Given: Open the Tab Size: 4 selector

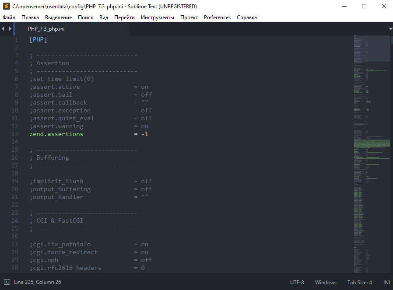Looking at the screenshot, I should click(359, 282).
